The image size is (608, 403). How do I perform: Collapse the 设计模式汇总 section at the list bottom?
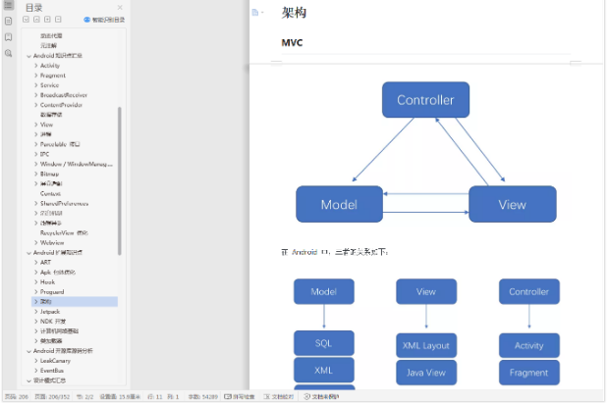[28, 380]
